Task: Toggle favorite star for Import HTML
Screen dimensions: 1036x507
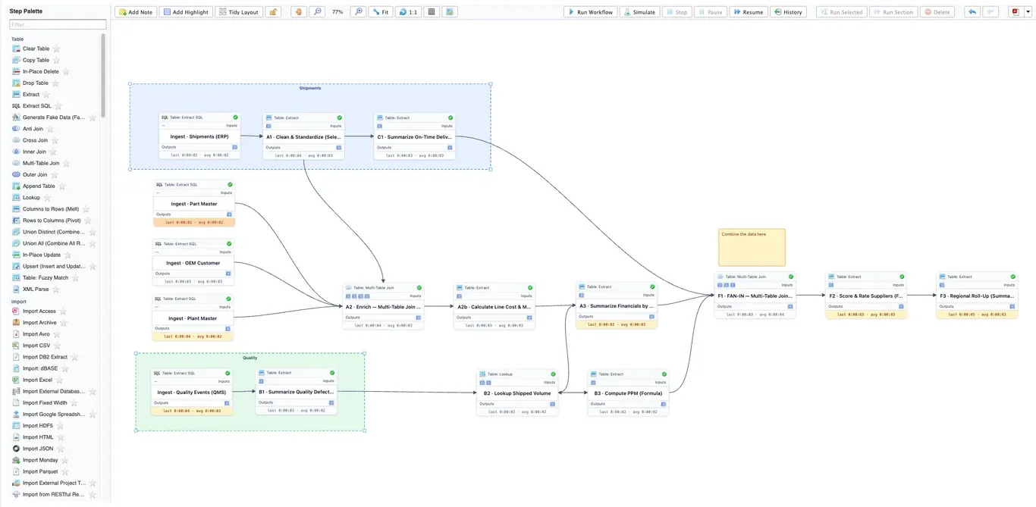Action: tap(61, 437)
